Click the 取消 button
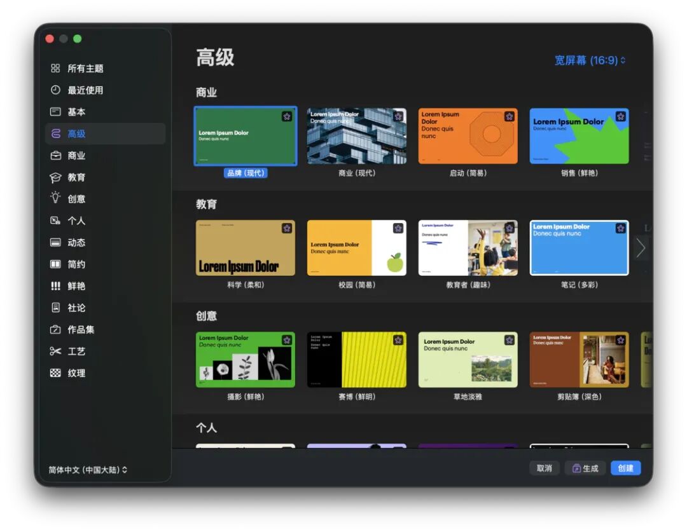 tap(544, 468)
